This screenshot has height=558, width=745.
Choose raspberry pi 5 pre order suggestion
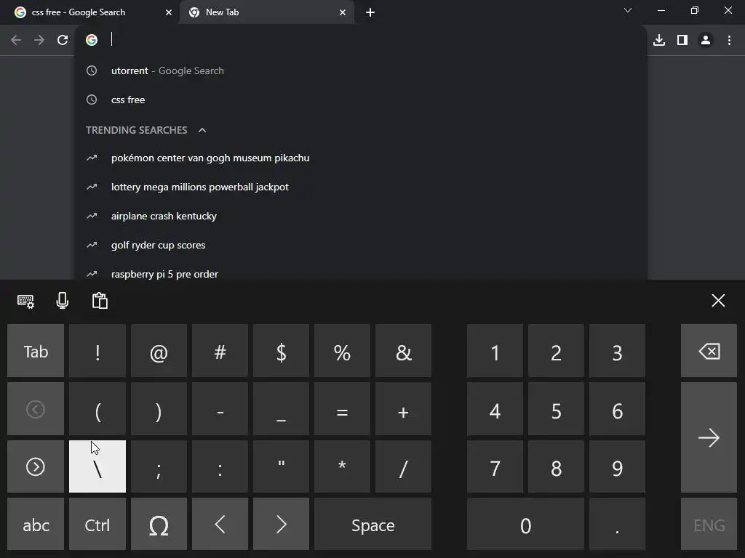pyautogui.click(x=361, y=274)
